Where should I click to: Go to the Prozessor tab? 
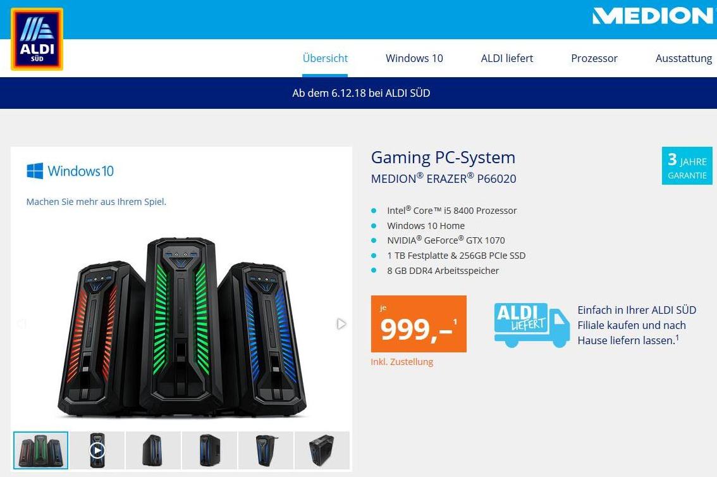point(594,59)
